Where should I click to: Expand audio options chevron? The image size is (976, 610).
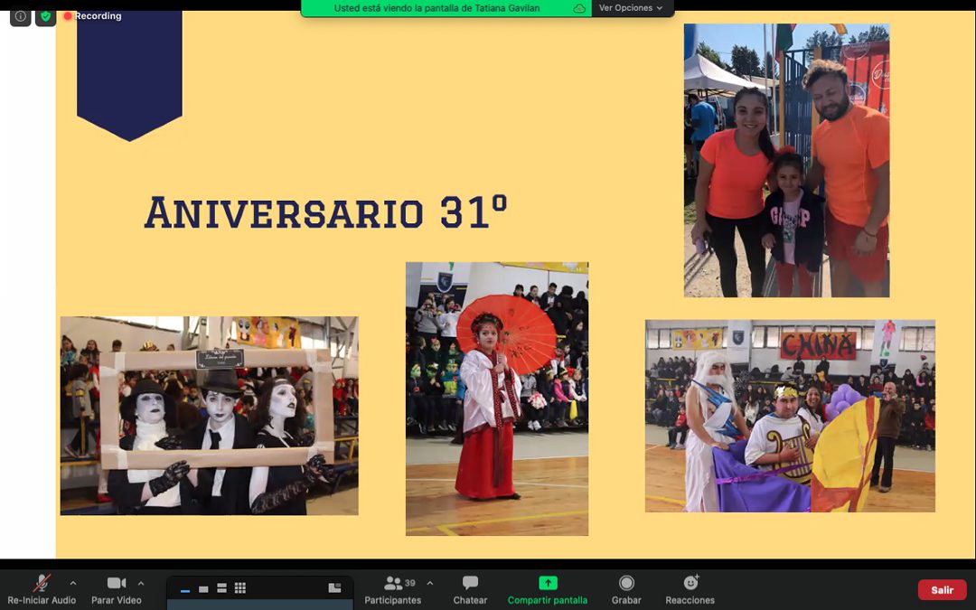pos(73,584)
